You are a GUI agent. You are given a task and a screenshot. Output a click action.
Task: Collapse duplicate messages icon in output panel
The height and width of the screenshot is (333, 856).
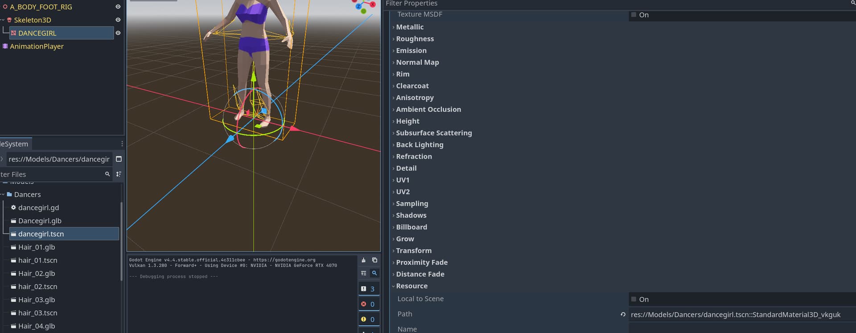click(363, 273)
